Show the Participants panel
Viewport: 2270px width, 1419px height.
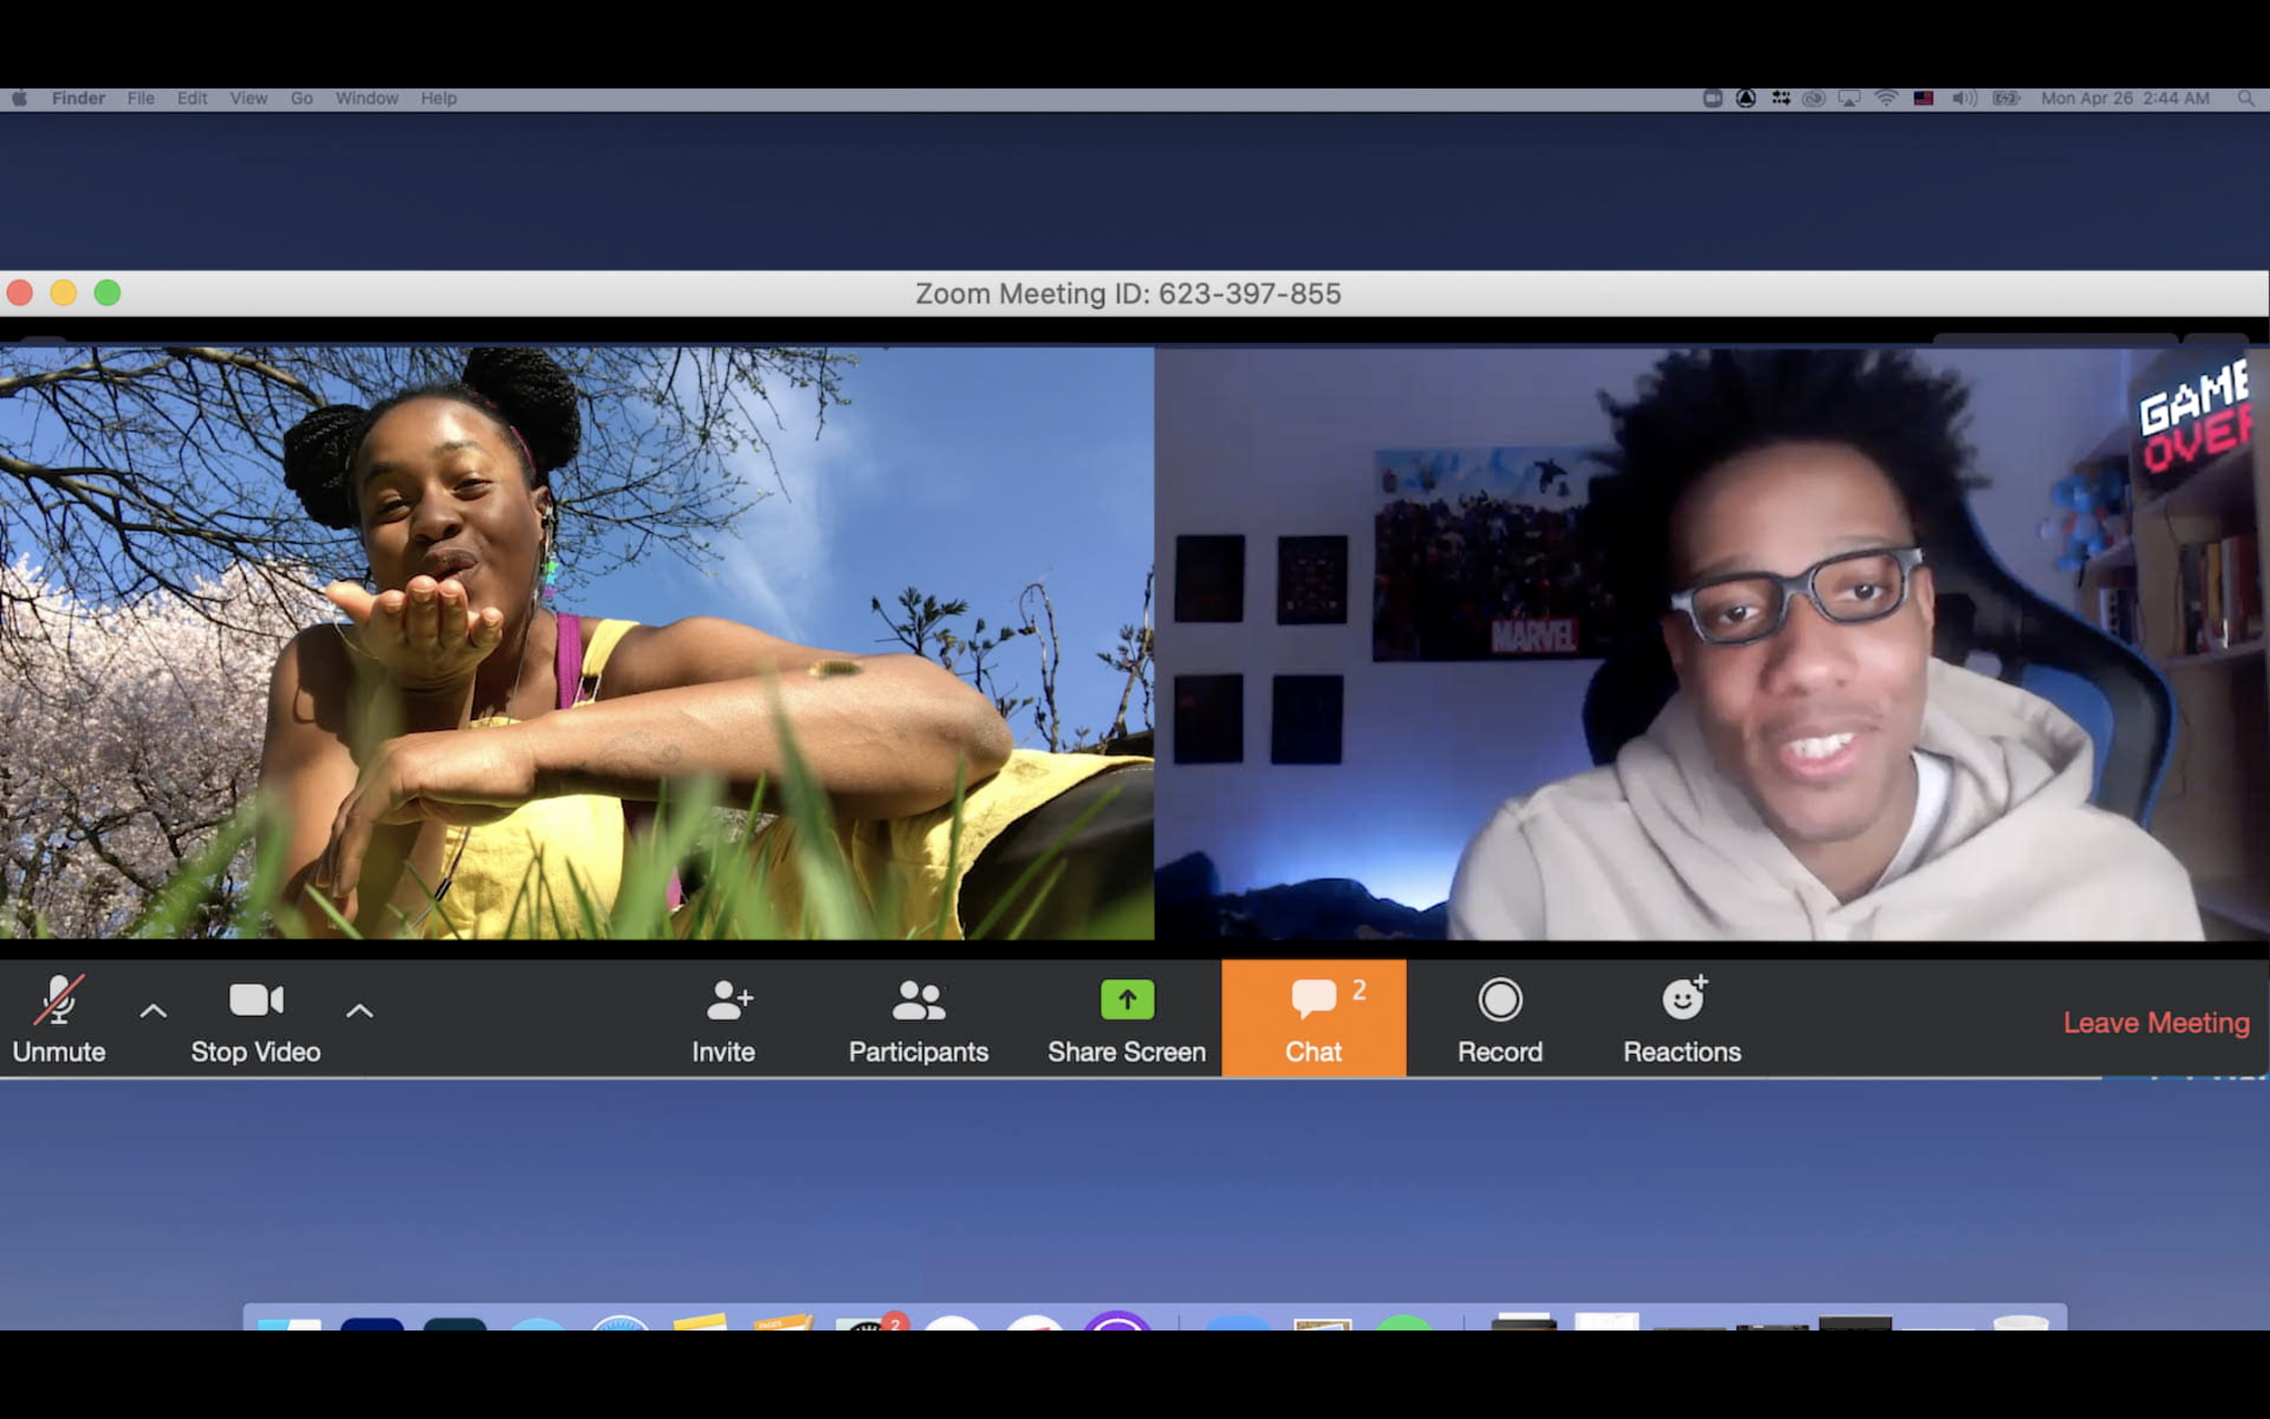tap(918, 1020)
